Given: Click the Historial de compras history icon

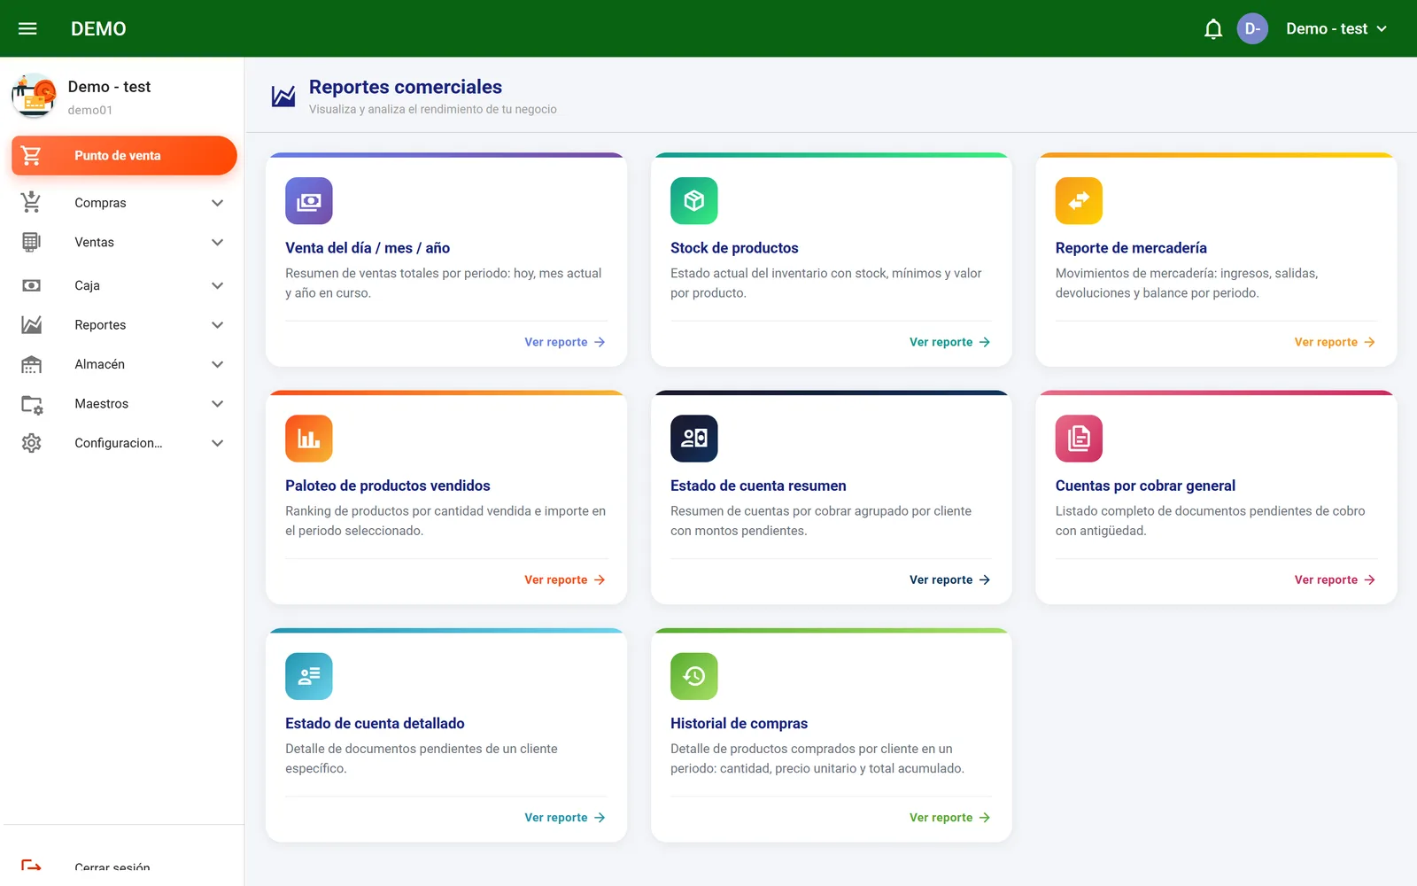Looking at the screenshot, I should [x=694, y=676].
